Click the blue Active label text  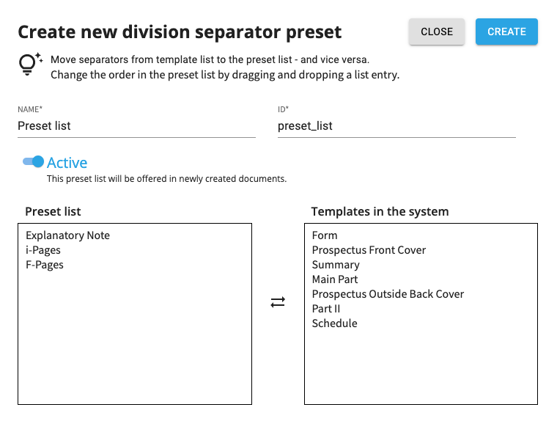tap(67, 163)
